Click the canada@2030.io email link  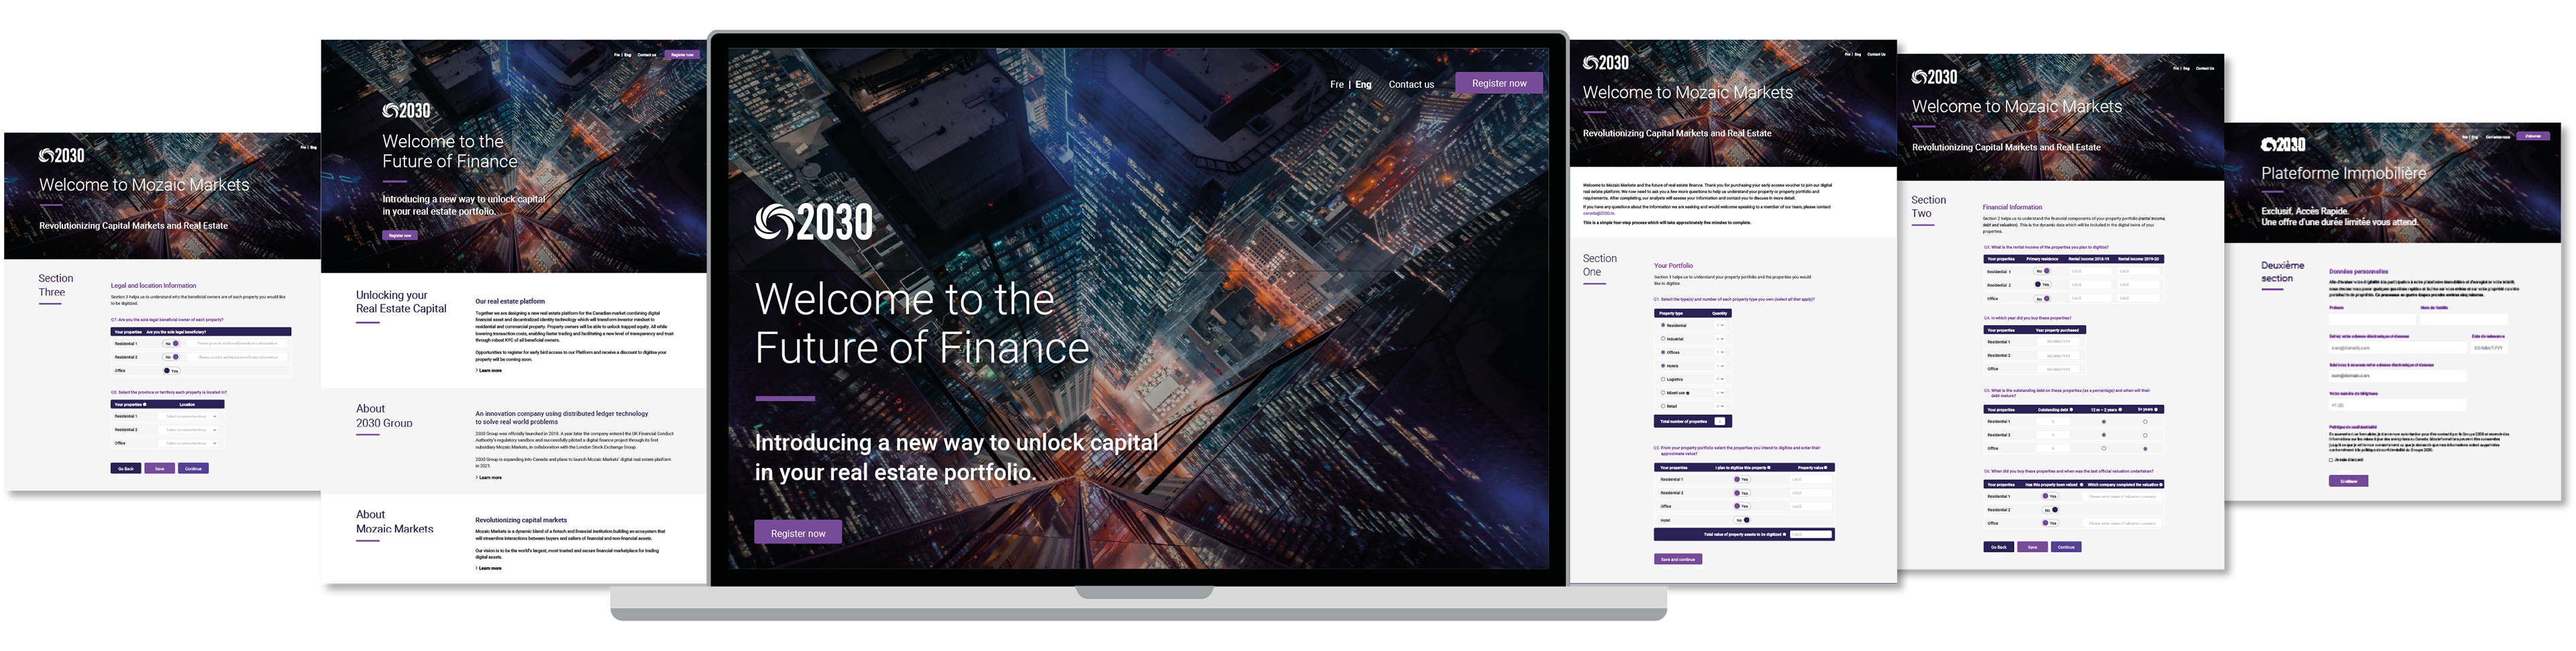1599,213
